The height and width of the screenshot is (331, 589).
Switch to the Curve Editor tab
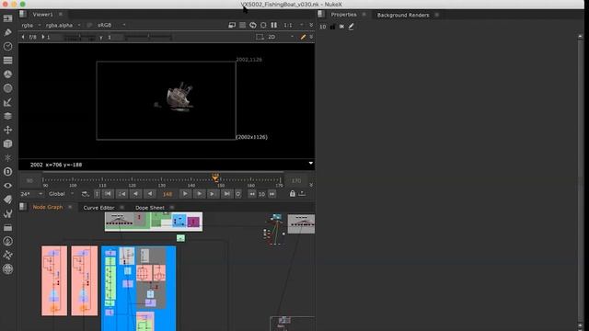98,208
